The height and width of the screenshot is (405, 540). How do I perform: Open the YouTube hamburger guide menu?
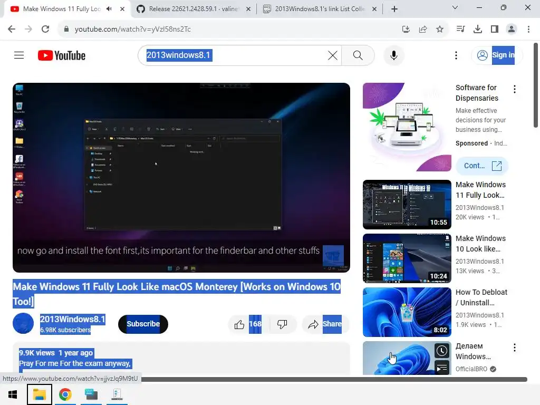pyautogui.click(x=19, y=55)
